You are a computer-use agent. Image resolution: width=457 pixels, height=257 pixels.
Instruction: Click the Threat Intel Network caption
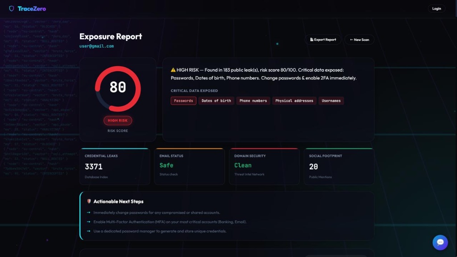click(249, 174)
